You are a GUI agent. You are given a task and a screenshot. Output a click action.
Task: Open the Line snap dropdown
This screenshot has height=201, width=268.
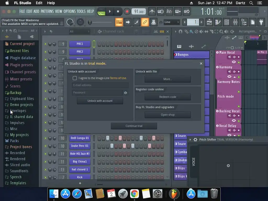pyautogui.click(x=172, y=22)
